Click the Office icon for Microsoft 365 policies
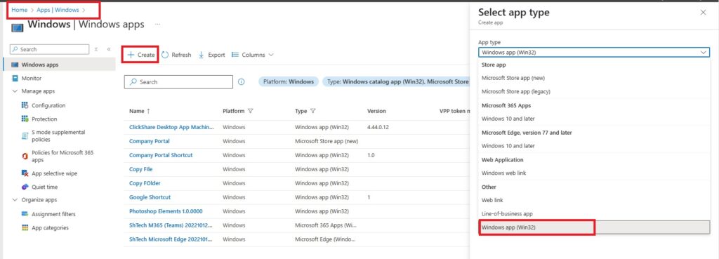Viewport: 719px width, 259px height. coord(25,156)
